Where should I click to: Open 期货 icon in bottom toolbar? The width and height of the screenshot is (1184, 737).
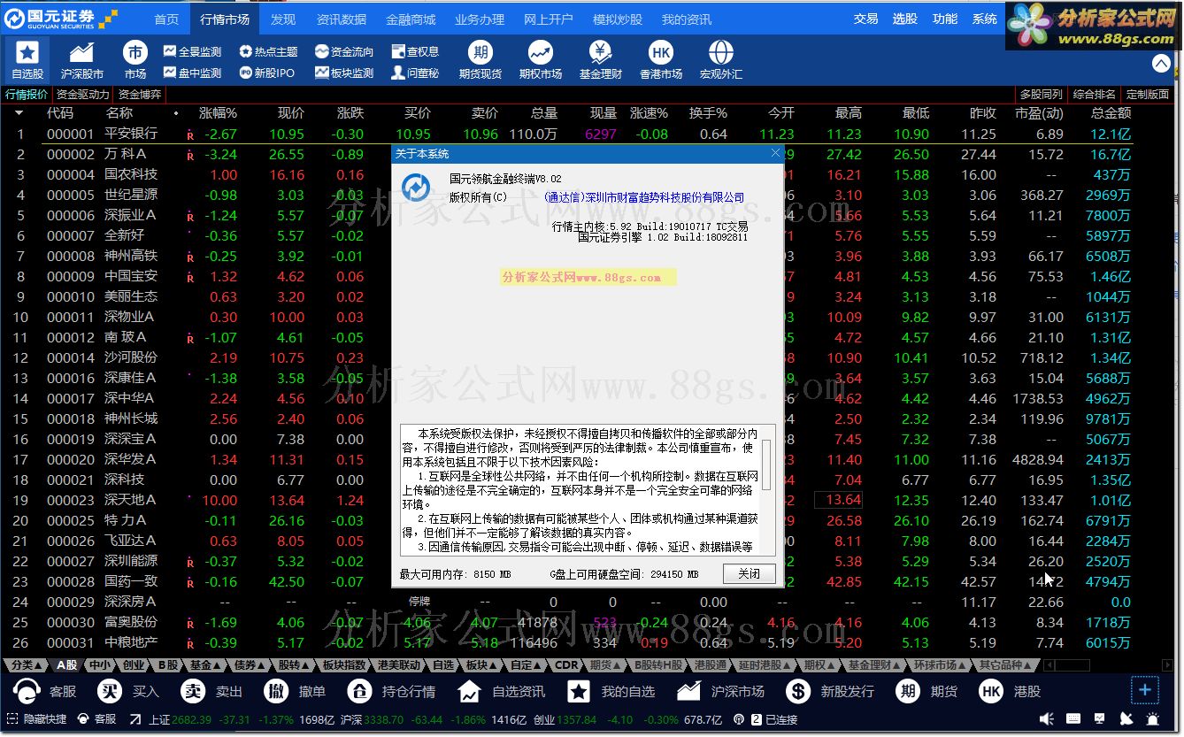tap(908, 691)
